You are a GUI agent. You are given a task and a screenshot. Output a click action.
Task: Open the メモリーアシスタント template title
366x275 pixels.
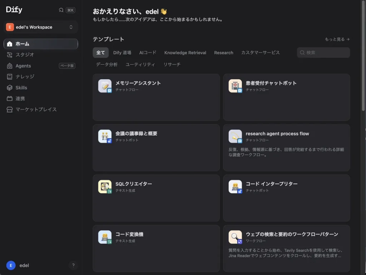tap(138, 83)
